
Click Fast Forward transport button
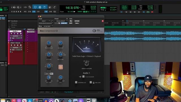click(135, 12)
